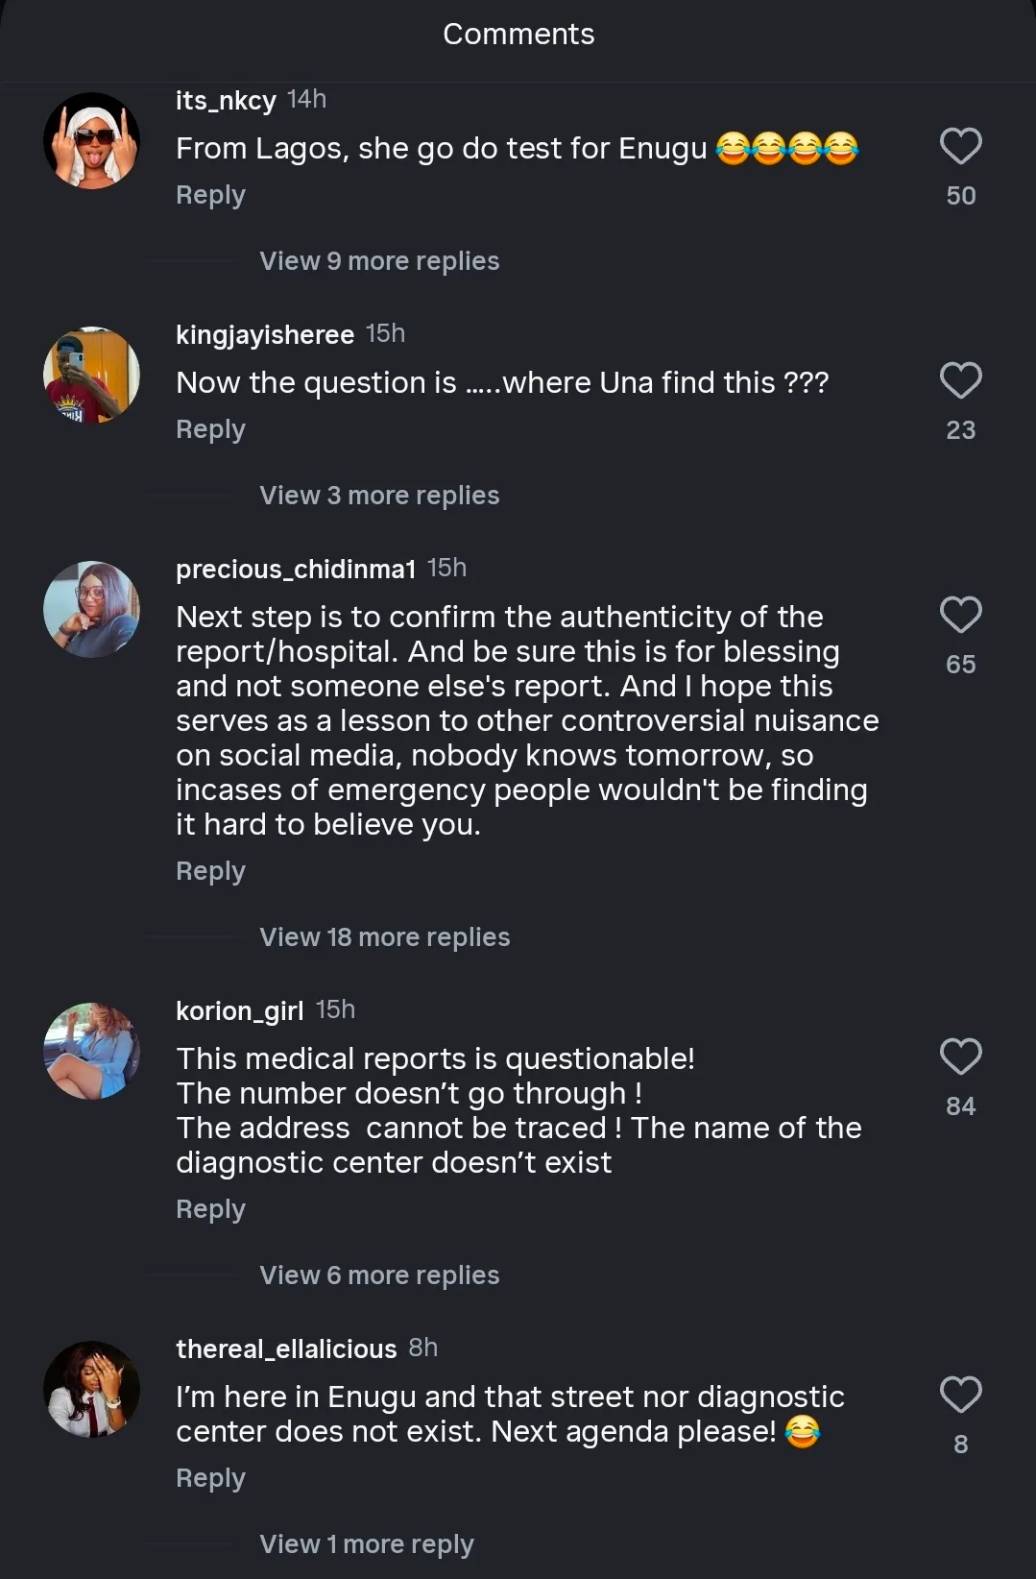Like thereal_ellalicious comment
Screen dimensions: 1036x1579
[960, 1396]
